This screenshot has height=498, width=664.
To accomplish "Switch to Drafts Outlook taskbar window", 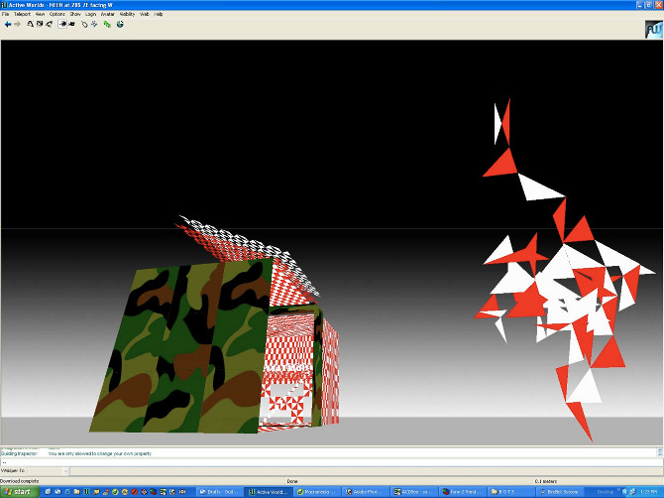I will pyautogui.click(x=220, y=491).
